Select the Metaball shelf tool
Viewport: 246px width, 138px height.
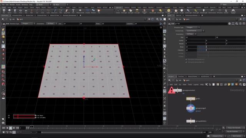pyautogui.click(x=93, y=11)
